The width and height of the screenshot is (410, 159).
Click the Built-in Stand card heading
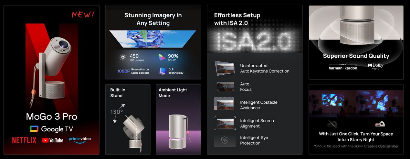pyautogui.click(x=118, y=93)
